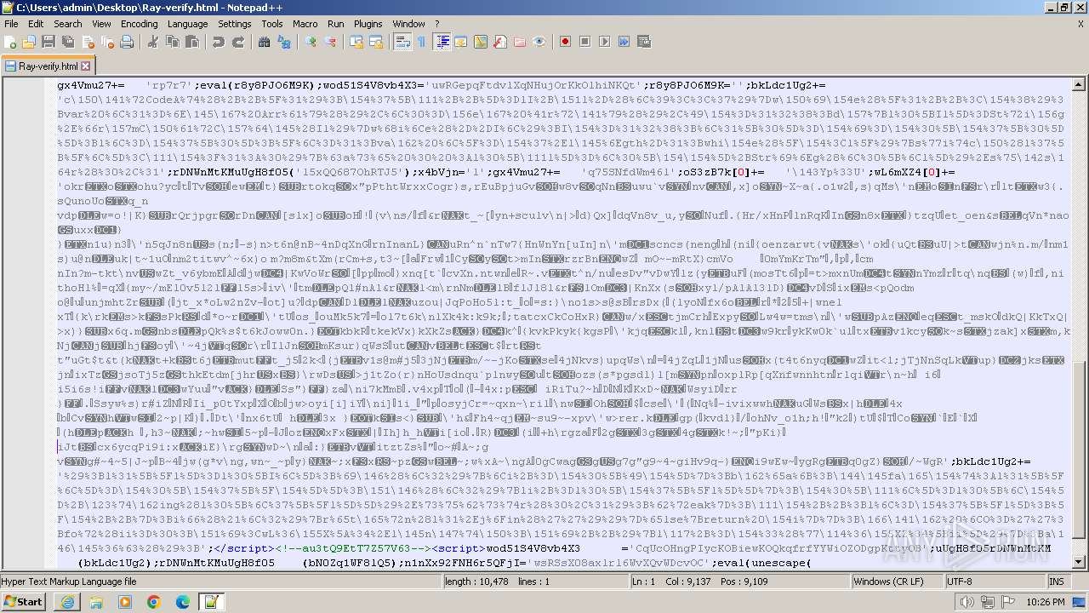Viewport: 1089px width, 613px height.
Task: Click the Zoom Out toolbar icon
Action: pos(330,42)
